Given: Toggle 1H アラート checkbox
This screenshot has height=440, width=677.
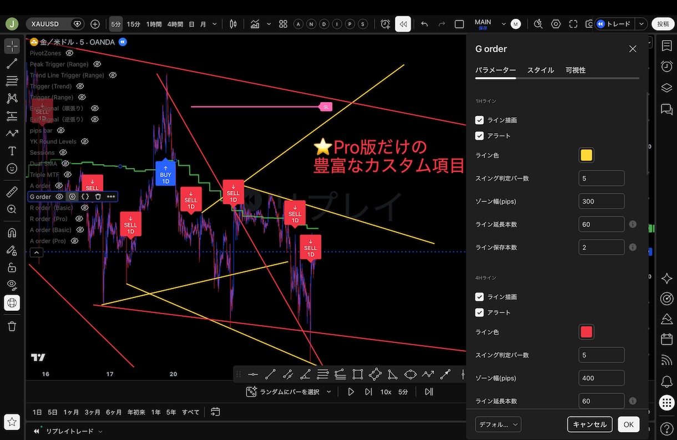Looking at the screenshot, I should click(x=479, y=135).
